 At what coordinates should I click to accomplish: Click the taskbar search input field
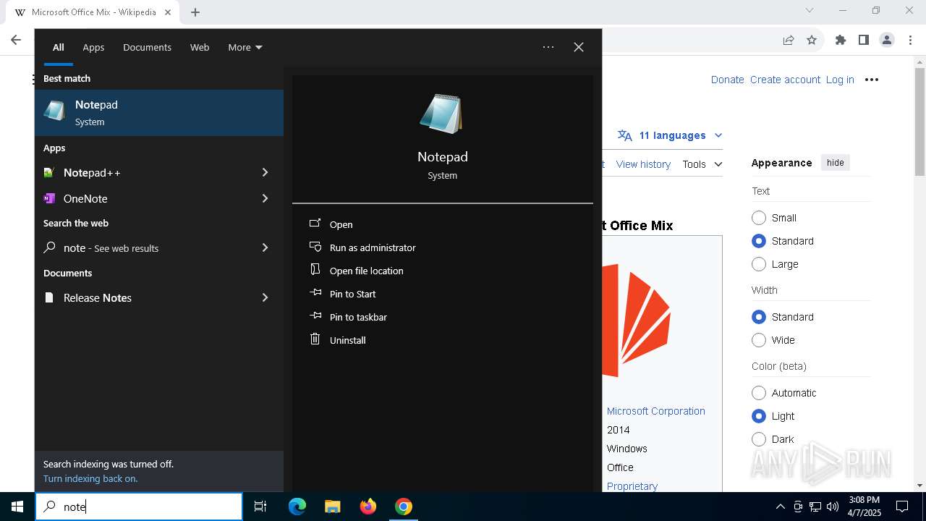[139, 507]
